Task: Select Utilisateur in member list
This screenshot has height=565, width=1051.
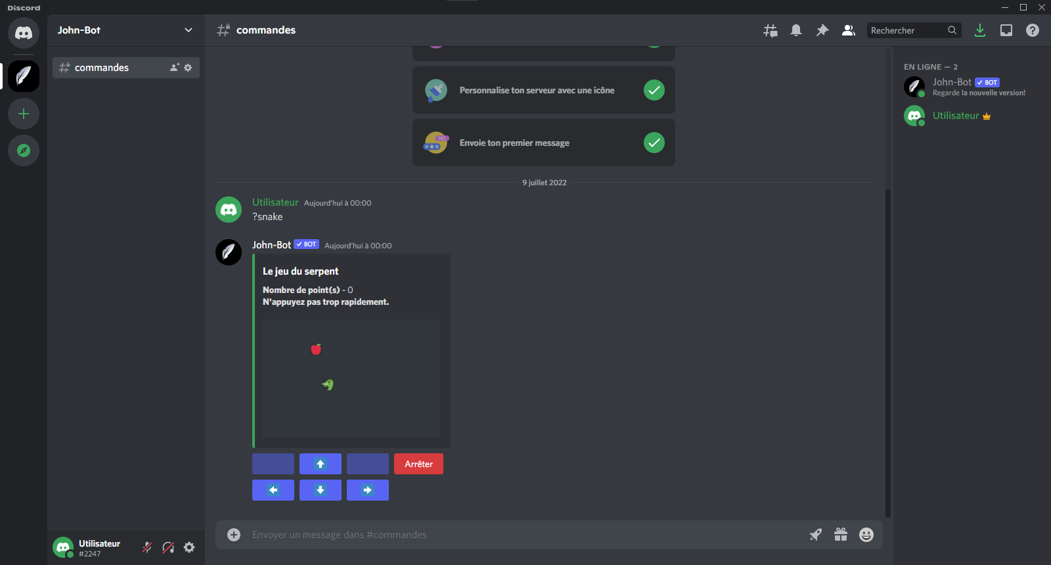Action: 972,116
